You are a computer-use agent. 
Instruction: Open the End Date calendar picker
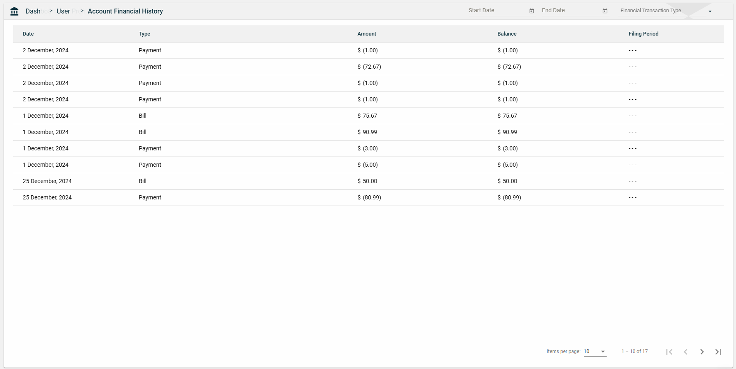(605, 11)
